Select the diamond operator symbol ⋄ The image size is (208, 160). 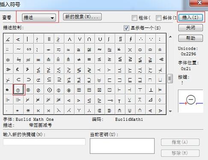coord(161,100)
